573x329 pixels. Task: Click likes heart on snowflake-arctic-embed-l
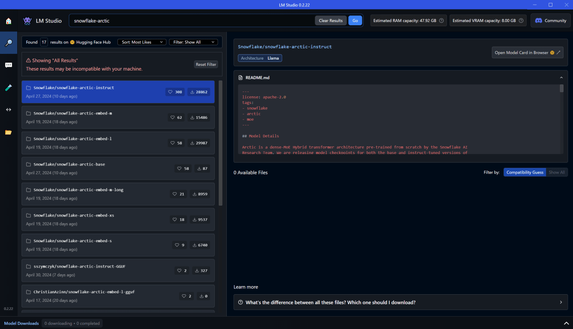pyautogui.click(x=173, y=143)
